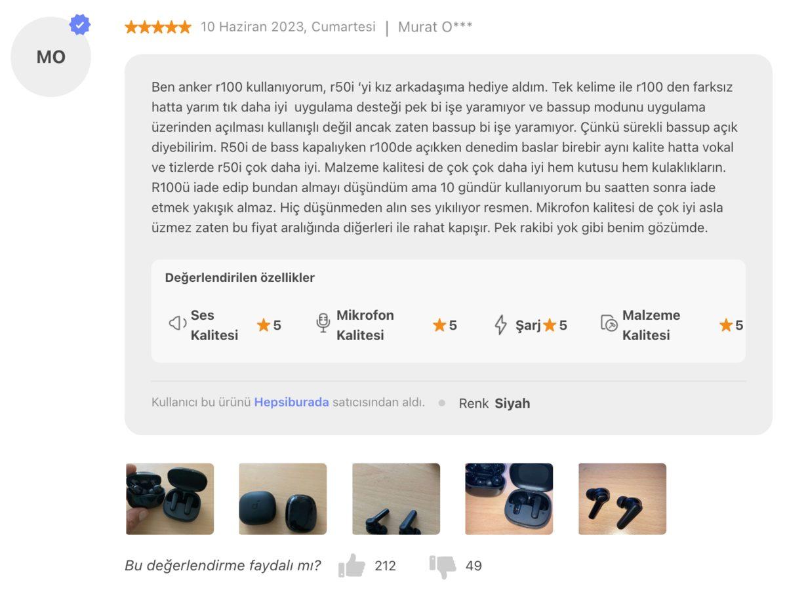This screenshot has height=605, width=787.
Task: Click the MO user avatar circle
Action: [x=51, y=57]
